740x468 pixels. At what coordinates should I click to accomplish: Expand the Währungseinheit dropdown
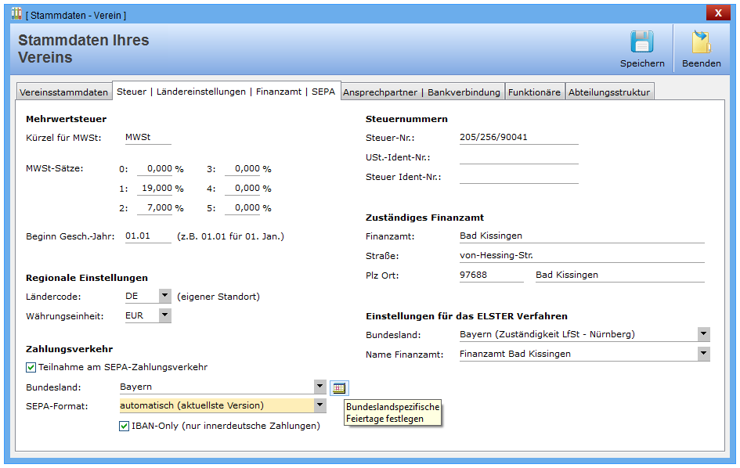[x=164, y=315]
